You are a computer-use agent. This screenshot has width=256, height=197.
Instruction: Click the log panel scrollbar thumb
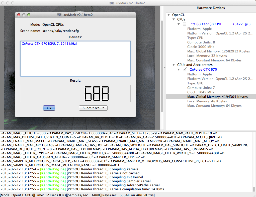254,189
